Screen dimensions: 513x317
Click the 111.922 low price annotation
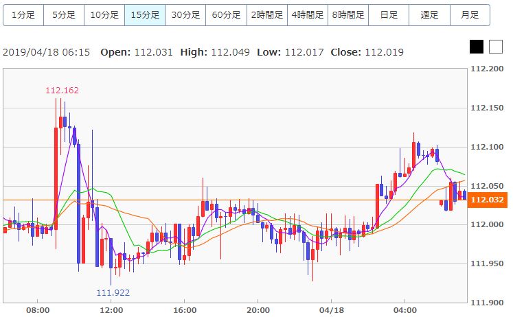click(x=113, y=292)
